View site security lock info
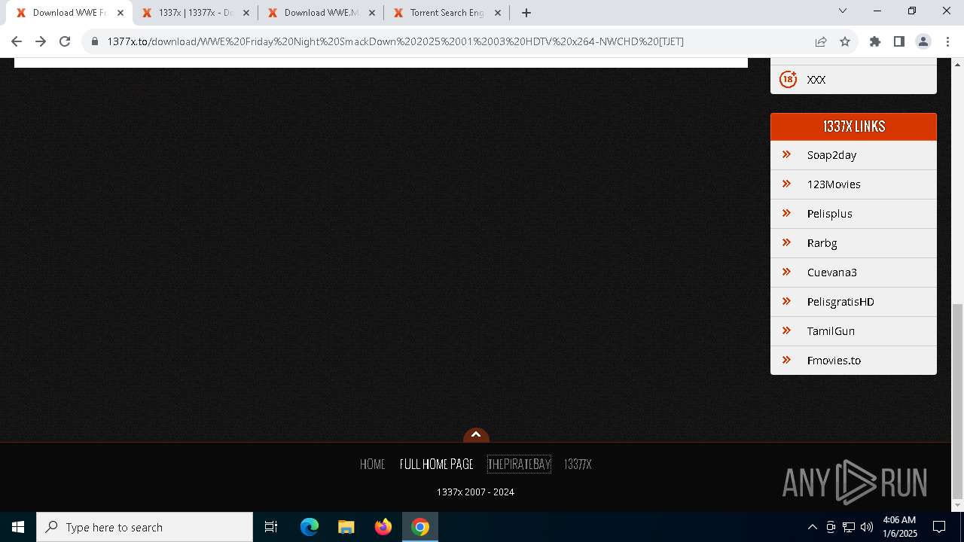 95,41
